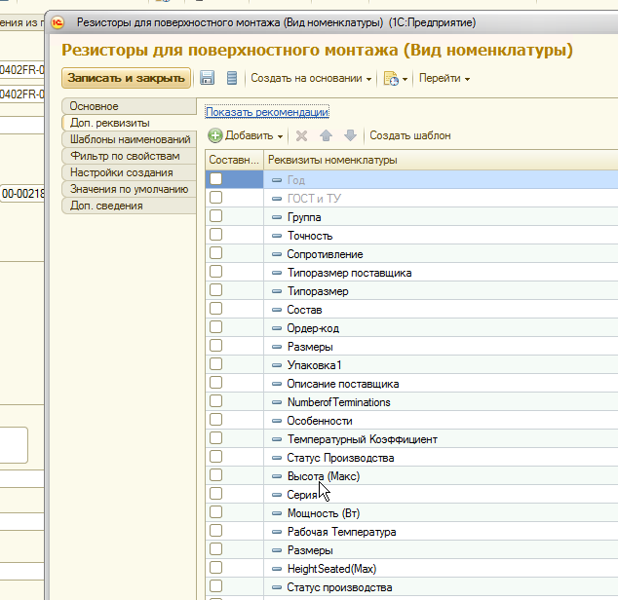Switch to the Основное tab

(x=94, y=106)
